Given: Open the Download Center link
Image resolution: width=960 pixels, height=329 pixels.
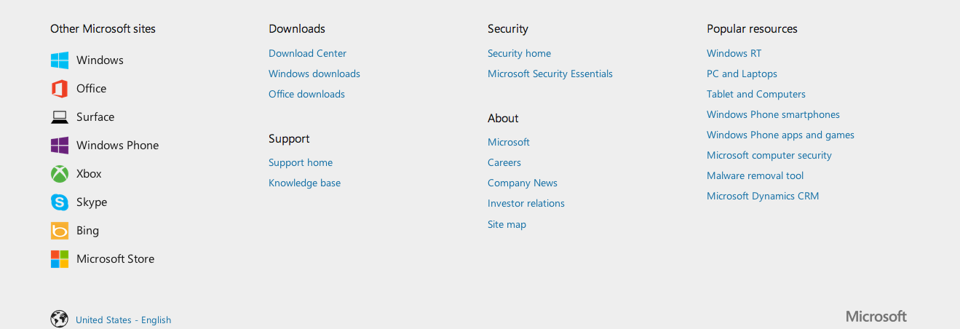Looking at the screenshot, I should (307, 53).
